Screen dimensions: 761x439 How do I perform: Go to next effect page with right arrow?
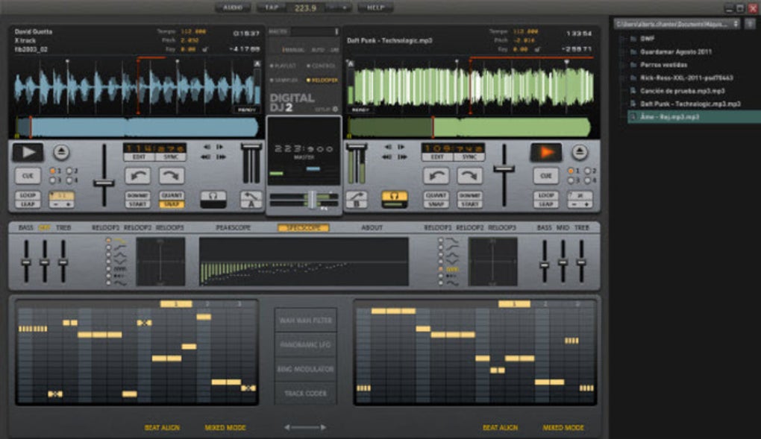pyautogui.click(x=323, y=427)
